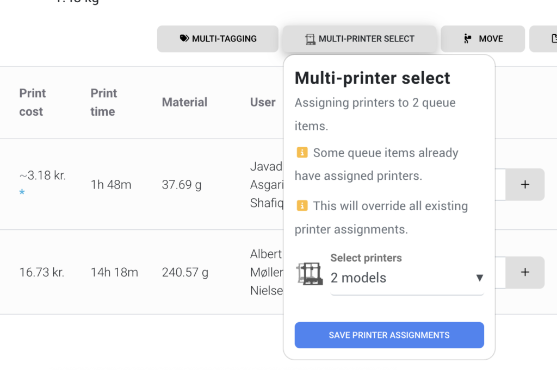Screen dimensions: 557x370
Task: Click the User column header
Action: click(x=263, y=102)
